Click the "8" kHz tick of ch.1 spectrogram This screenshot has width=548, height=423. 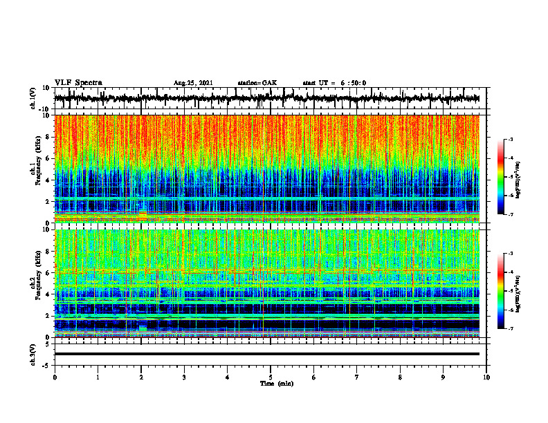click(x=48, y=137)
